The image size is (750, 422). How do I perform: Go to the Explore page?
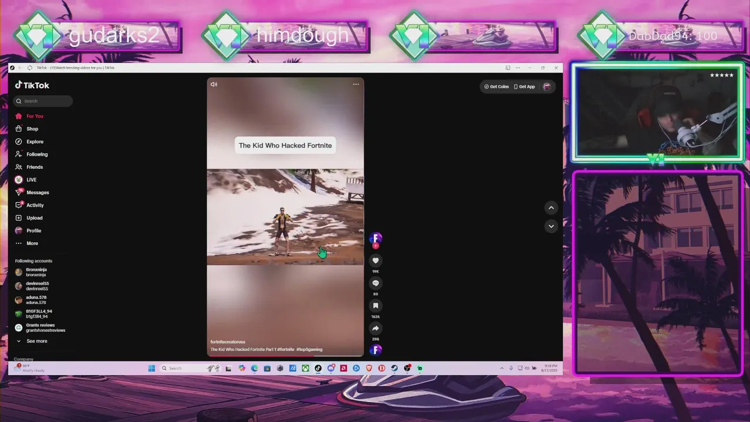tap(29, 142)
